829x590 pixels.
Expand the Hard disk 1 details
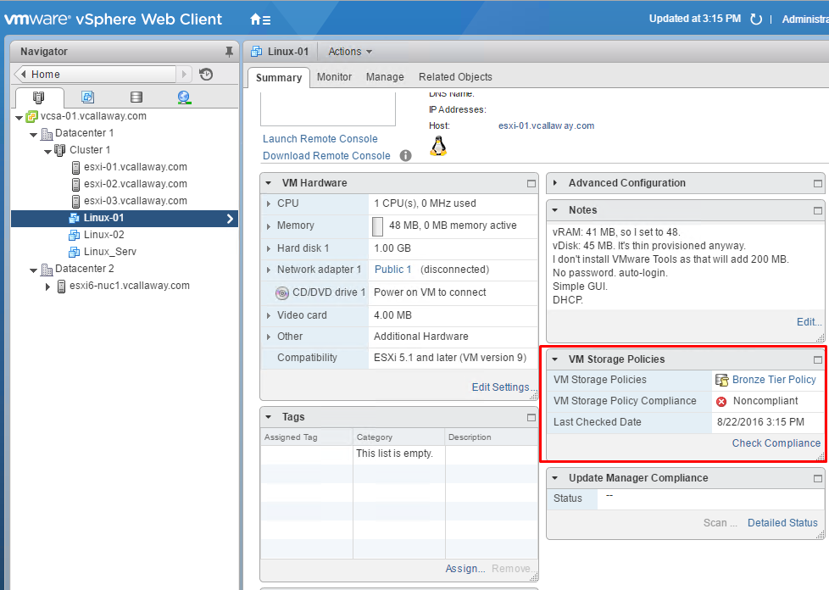pos(269,248)
